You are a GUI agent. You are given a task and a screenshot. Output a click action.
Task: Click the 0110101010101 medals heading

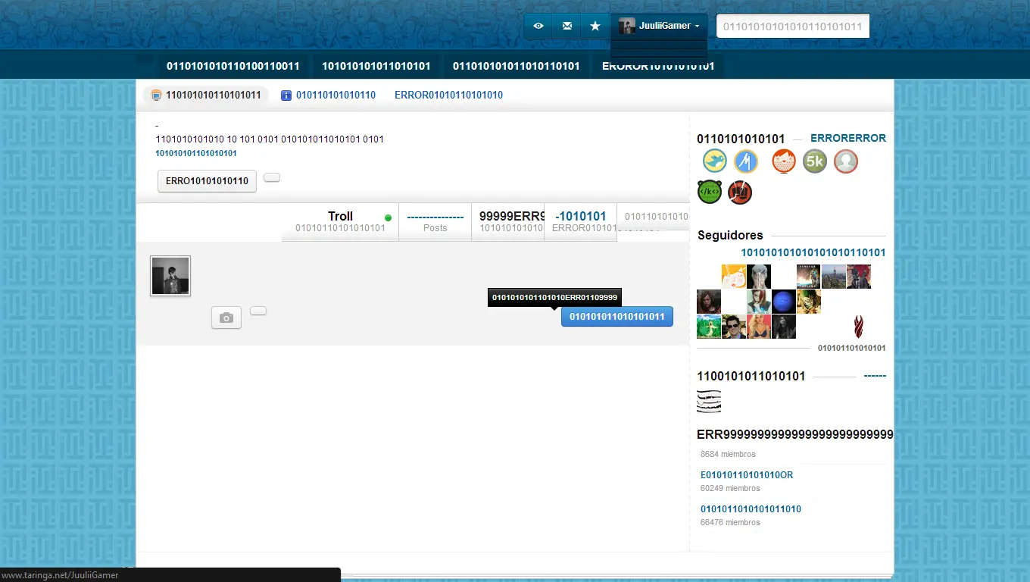(741, 139)
